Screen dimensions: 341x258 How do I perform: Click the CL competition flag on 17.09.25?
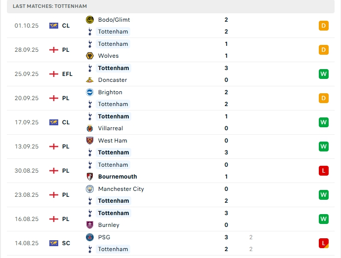click(x=54, y=122)
